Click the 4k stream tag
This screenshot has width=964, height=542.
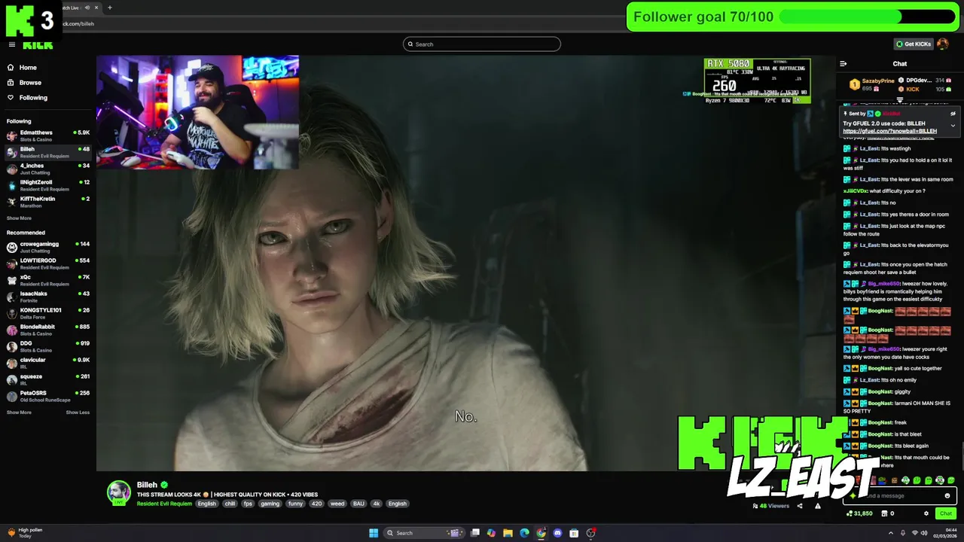click(377, 504)
